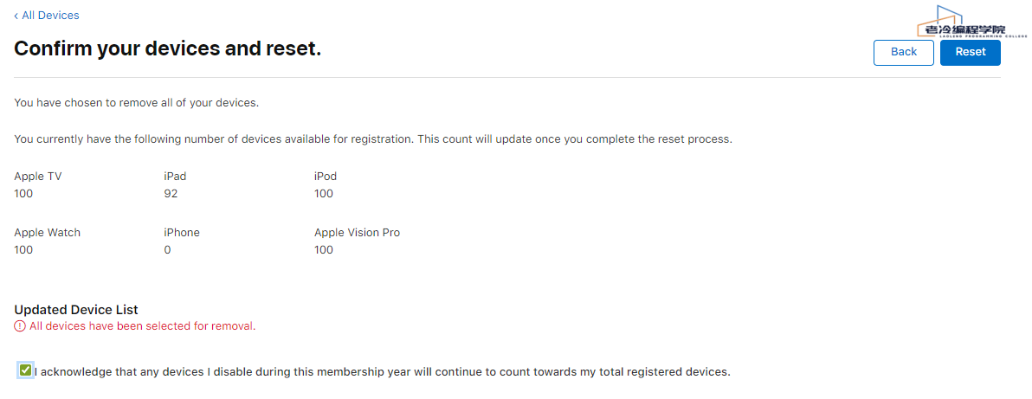Screen dimensions: 1032x399
Task: Click the blue Reset button
Action: tap(970, 52)
